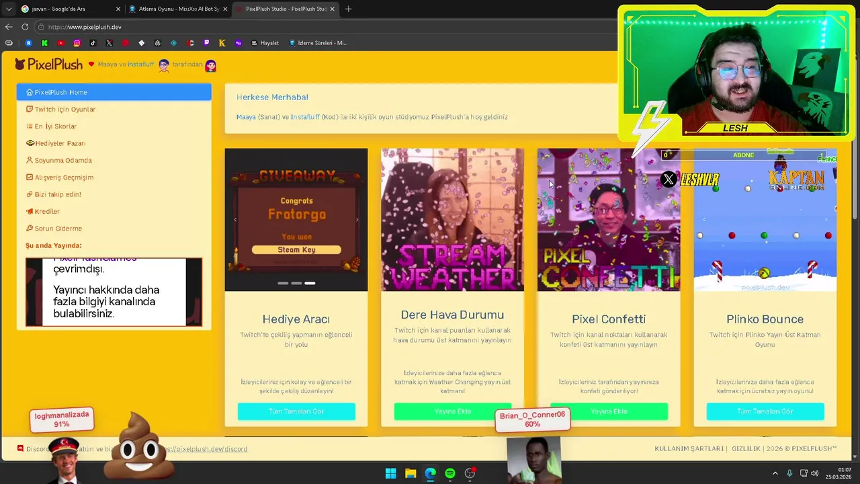Open PixelPlush Home in sidebar
The image size is (860, 484).
[x=114, y=92]
